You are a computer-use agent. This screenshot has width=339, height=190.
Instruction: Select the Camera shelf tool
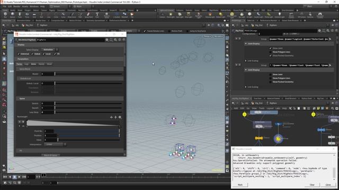[163, 15]
